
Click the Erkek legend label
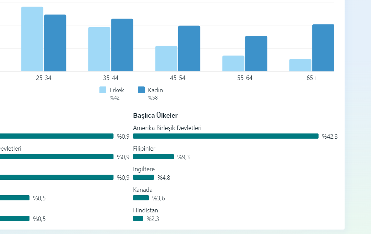point(117,90)
